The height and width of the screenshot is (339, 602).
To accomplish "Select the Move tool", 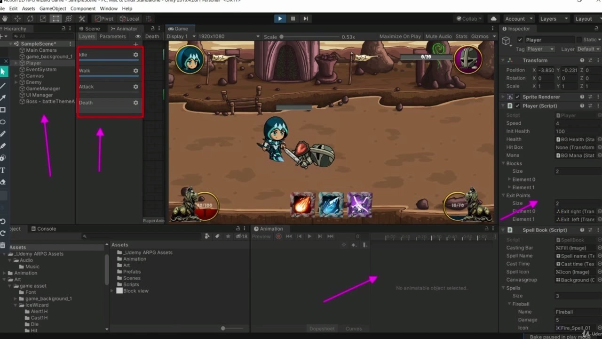I will [x=17, y=18].
